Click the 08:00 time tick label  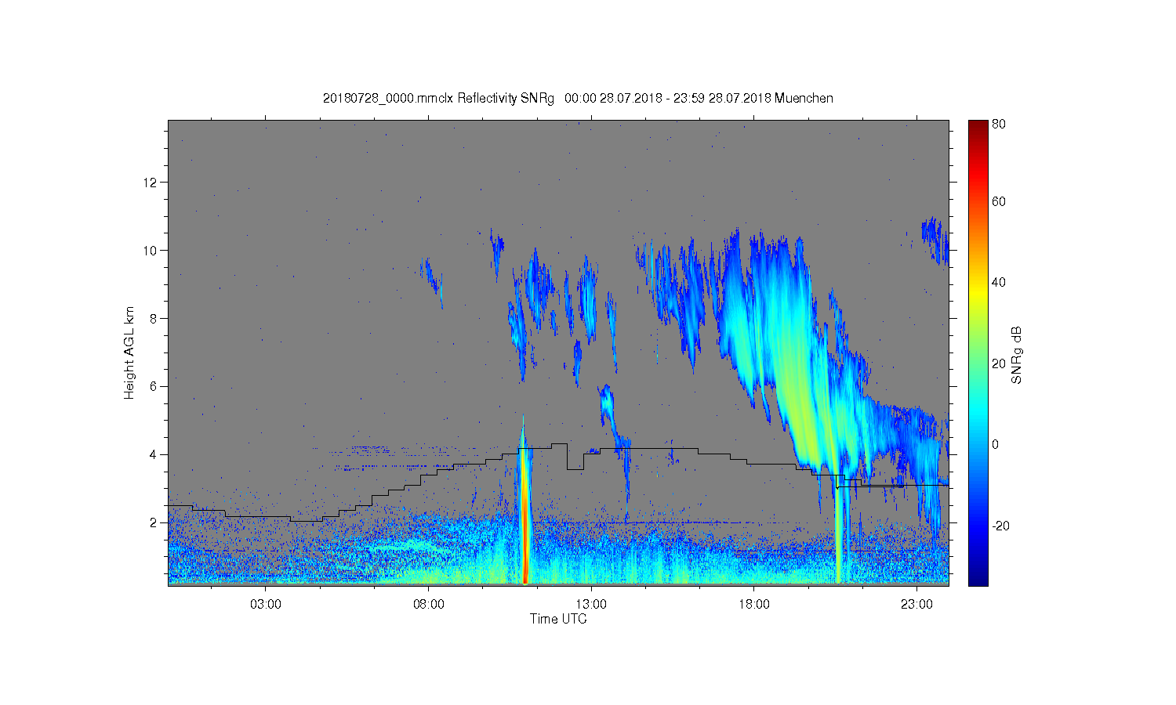pos(429,605)
